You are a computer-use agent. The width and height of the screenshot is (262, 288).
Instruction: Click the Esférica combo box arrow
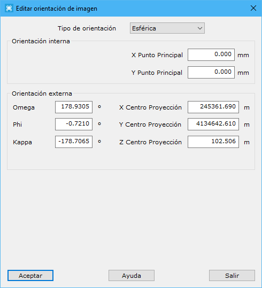click(199, 28)
